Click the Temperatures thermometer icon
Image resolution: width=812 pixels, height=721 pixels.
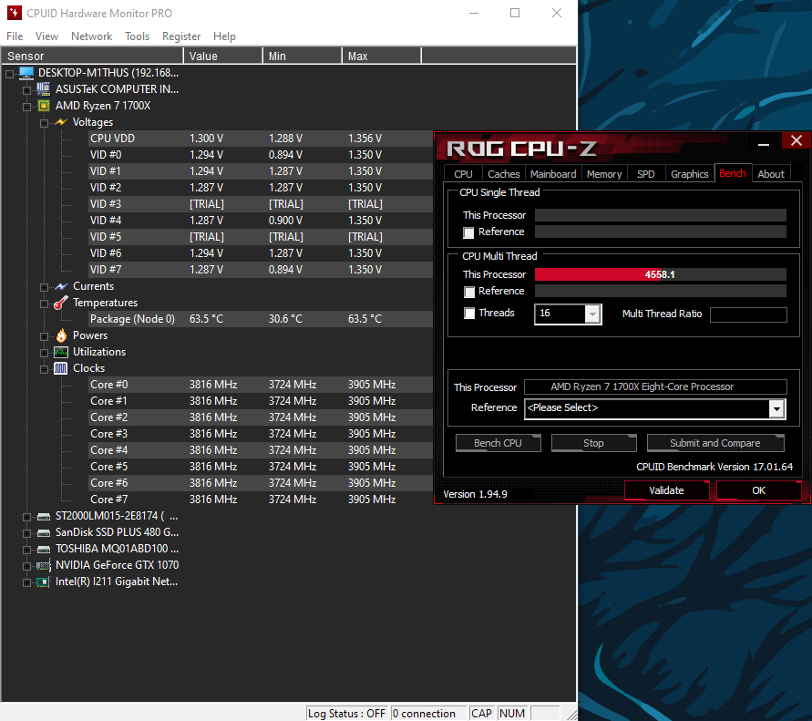[x=60, y=303]
